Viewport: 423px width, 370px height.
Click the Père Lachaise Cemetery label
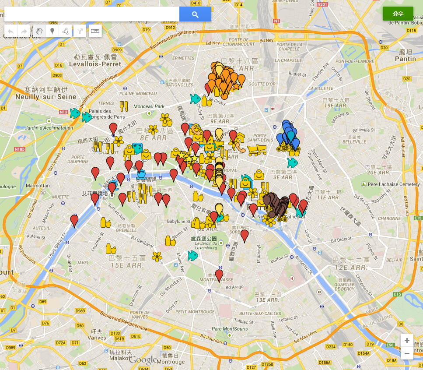point(394,184)
